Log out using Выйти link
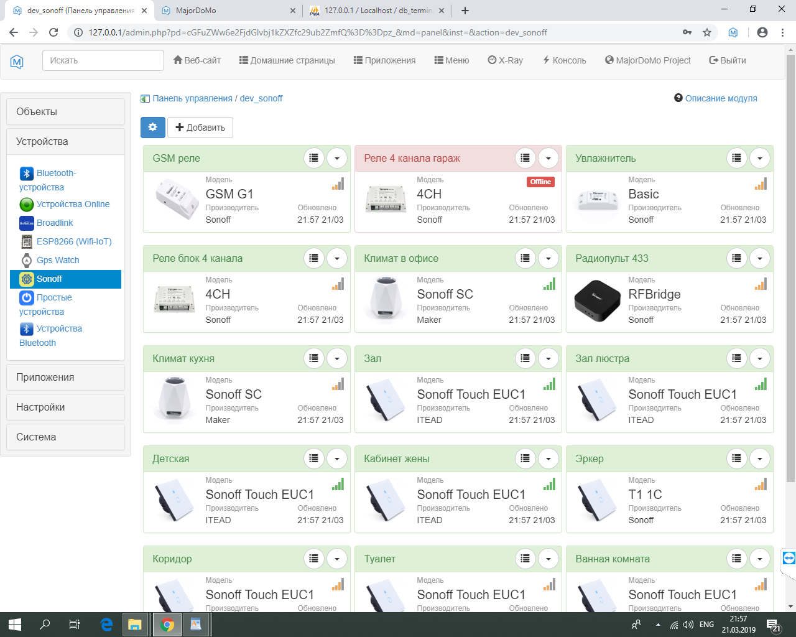 (728, 60)
